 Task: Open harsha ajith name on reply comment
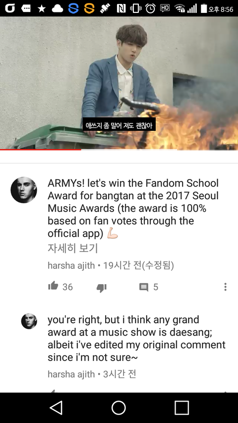tap(71, 374)
